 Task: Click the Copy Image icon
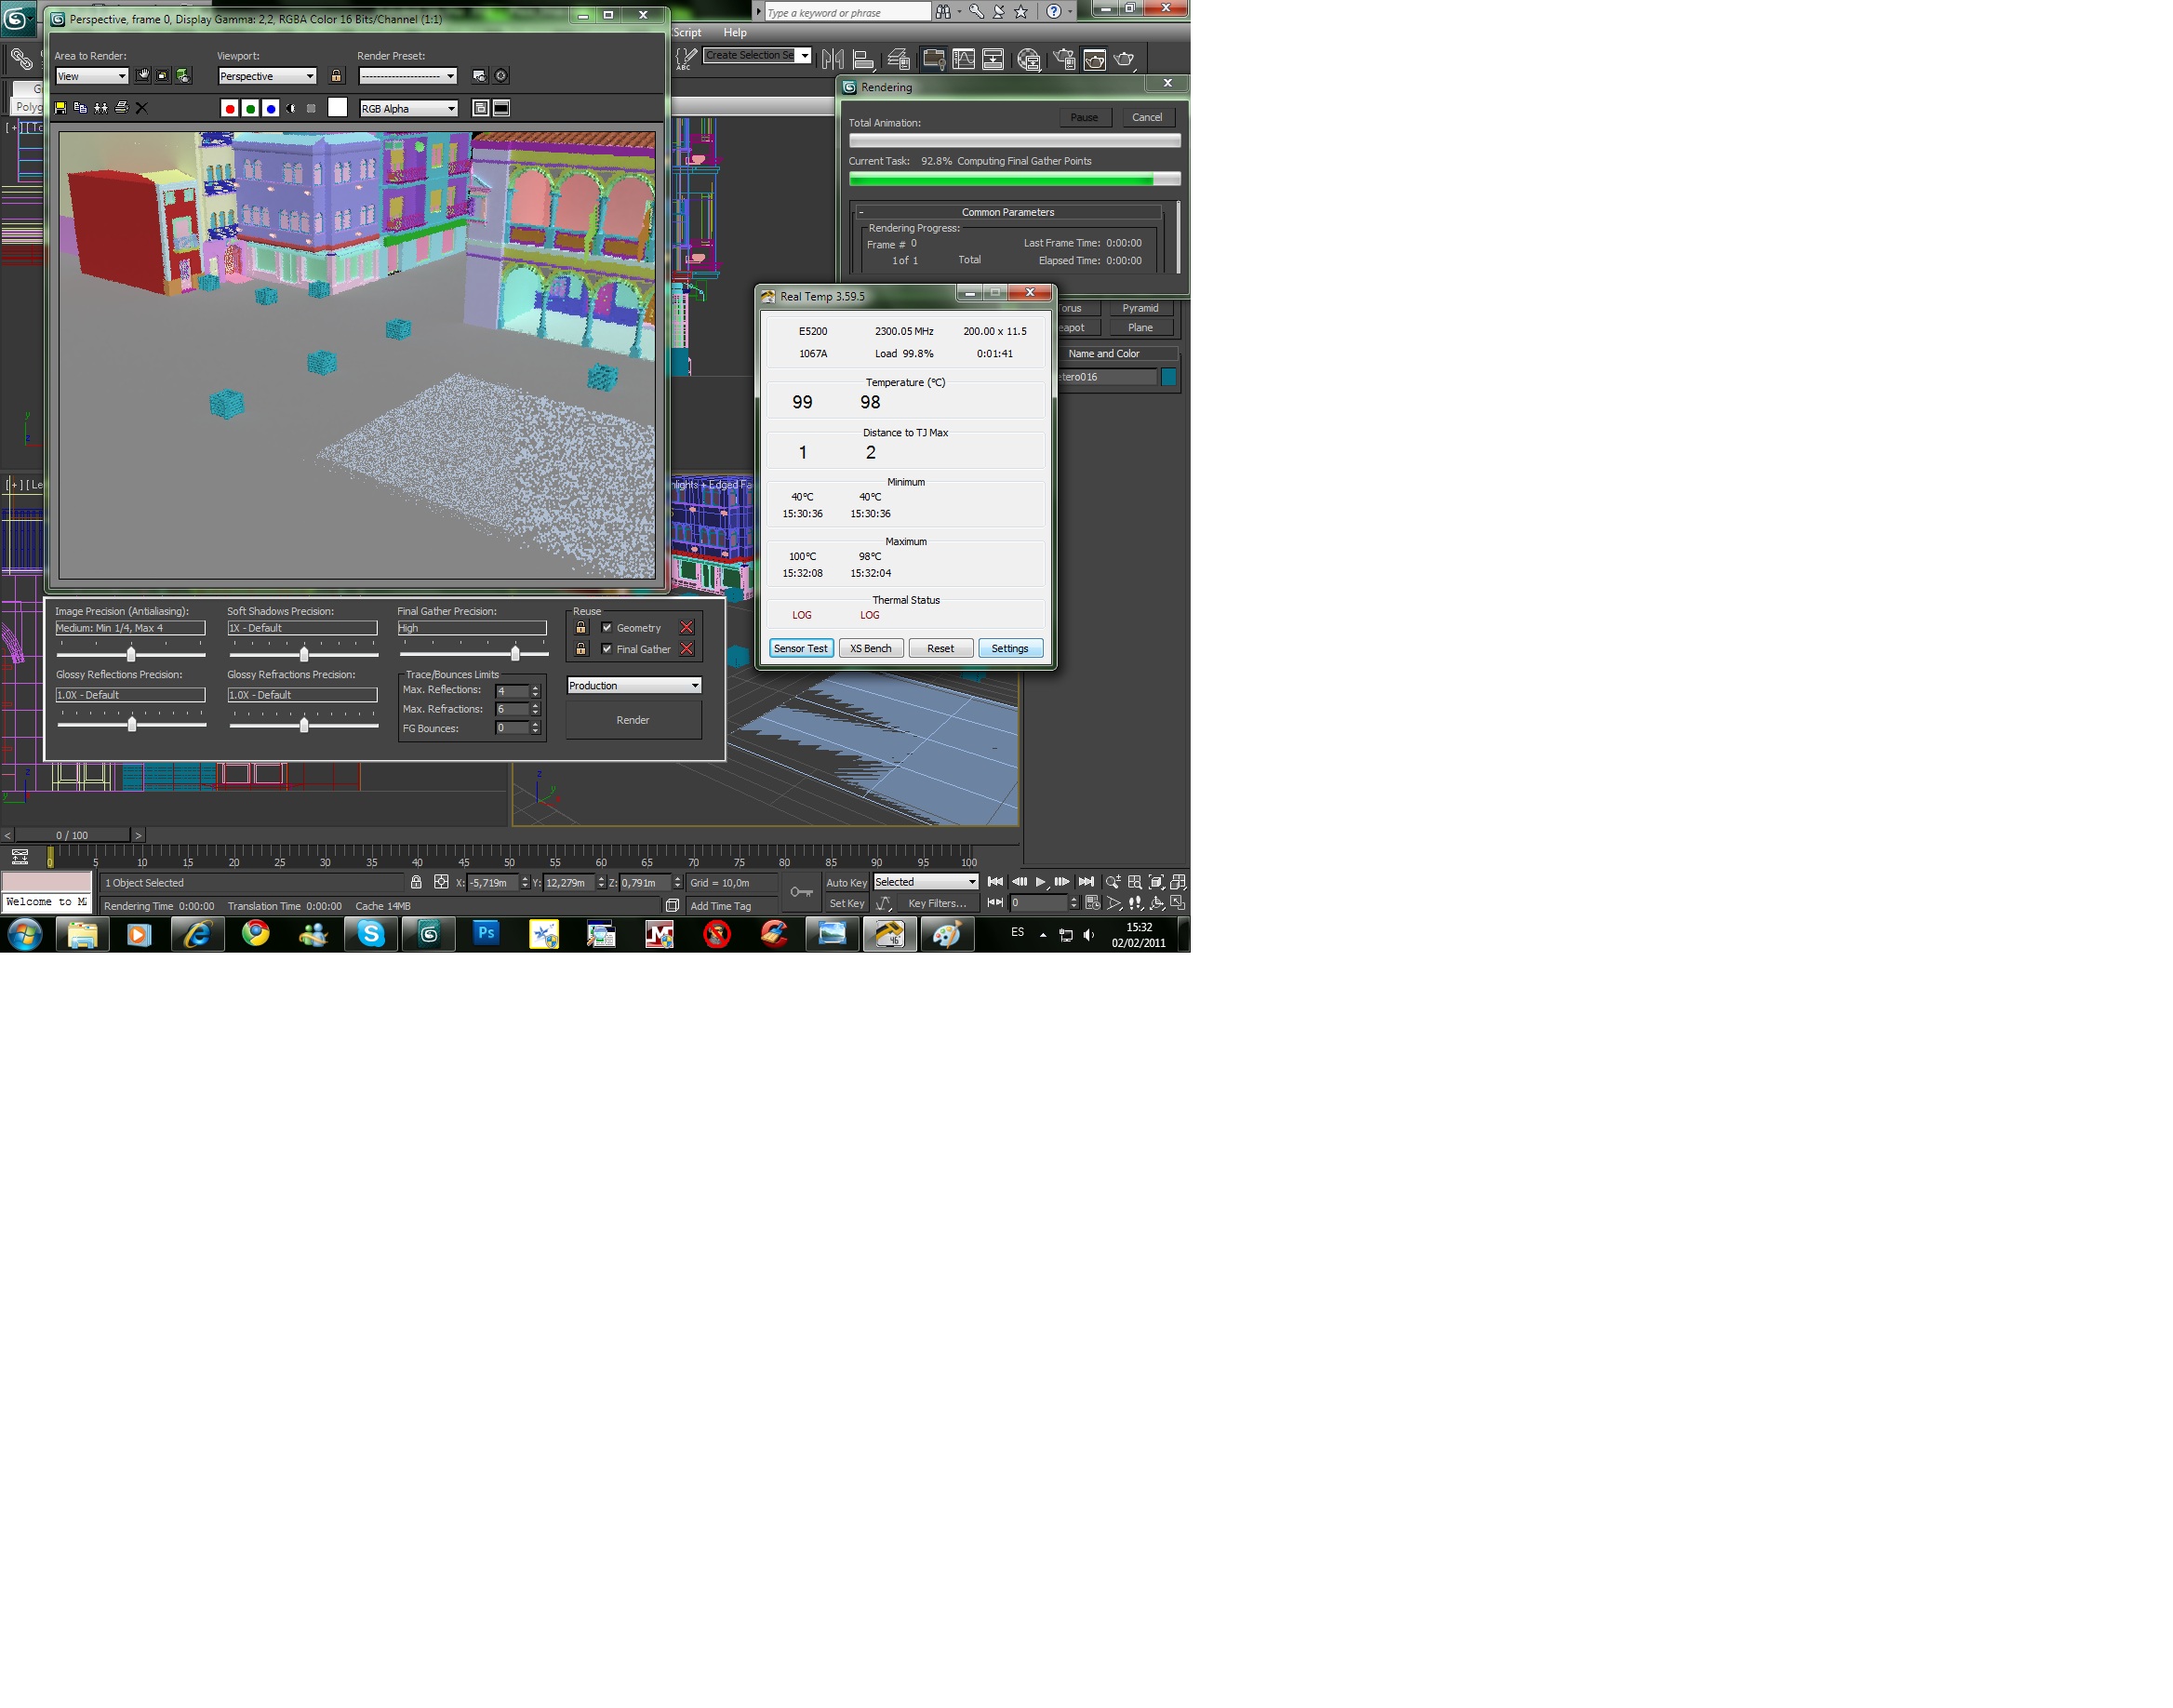coord(80,108)
